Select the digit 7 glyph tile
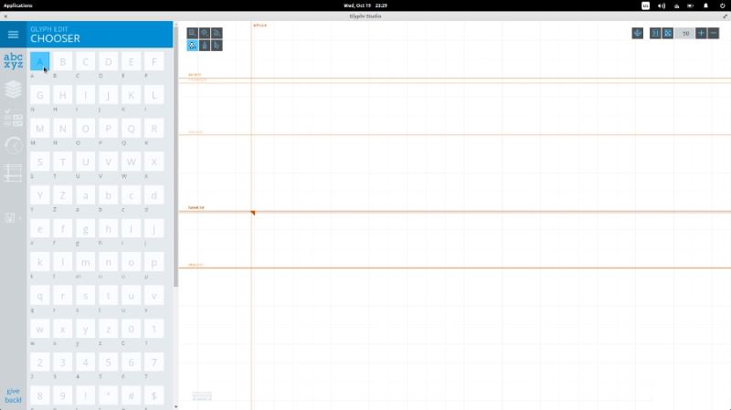The height and width of the screenshot is (410, 731). point(154,363)
